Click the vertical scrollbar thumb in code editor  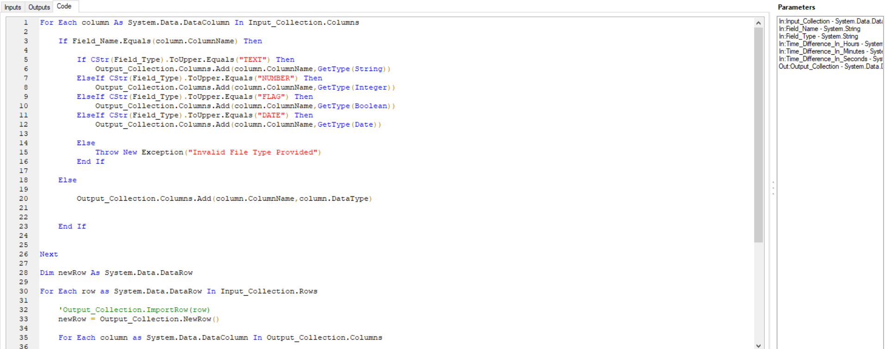[758, 134]
